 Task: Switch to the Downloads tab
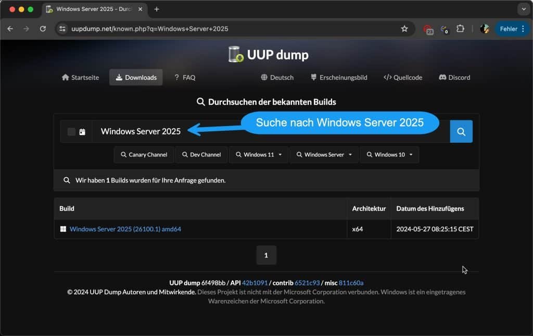coord(135,77)
